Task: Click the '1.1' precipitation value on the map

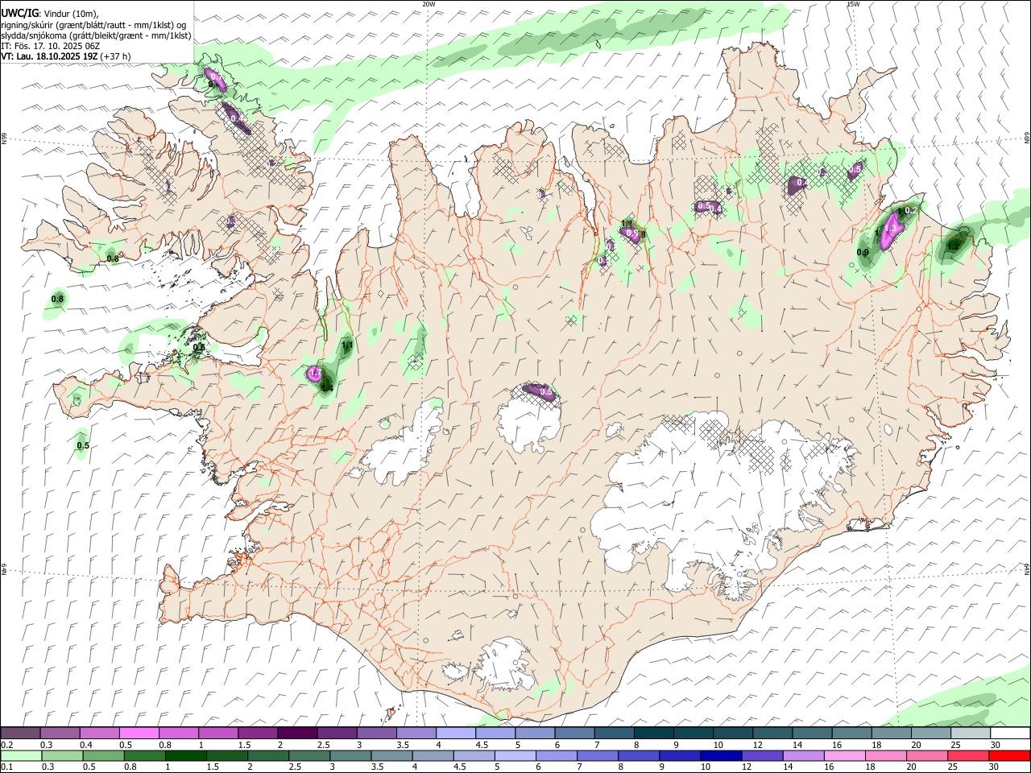Action: pyautogui.click(x=348, y=345)
